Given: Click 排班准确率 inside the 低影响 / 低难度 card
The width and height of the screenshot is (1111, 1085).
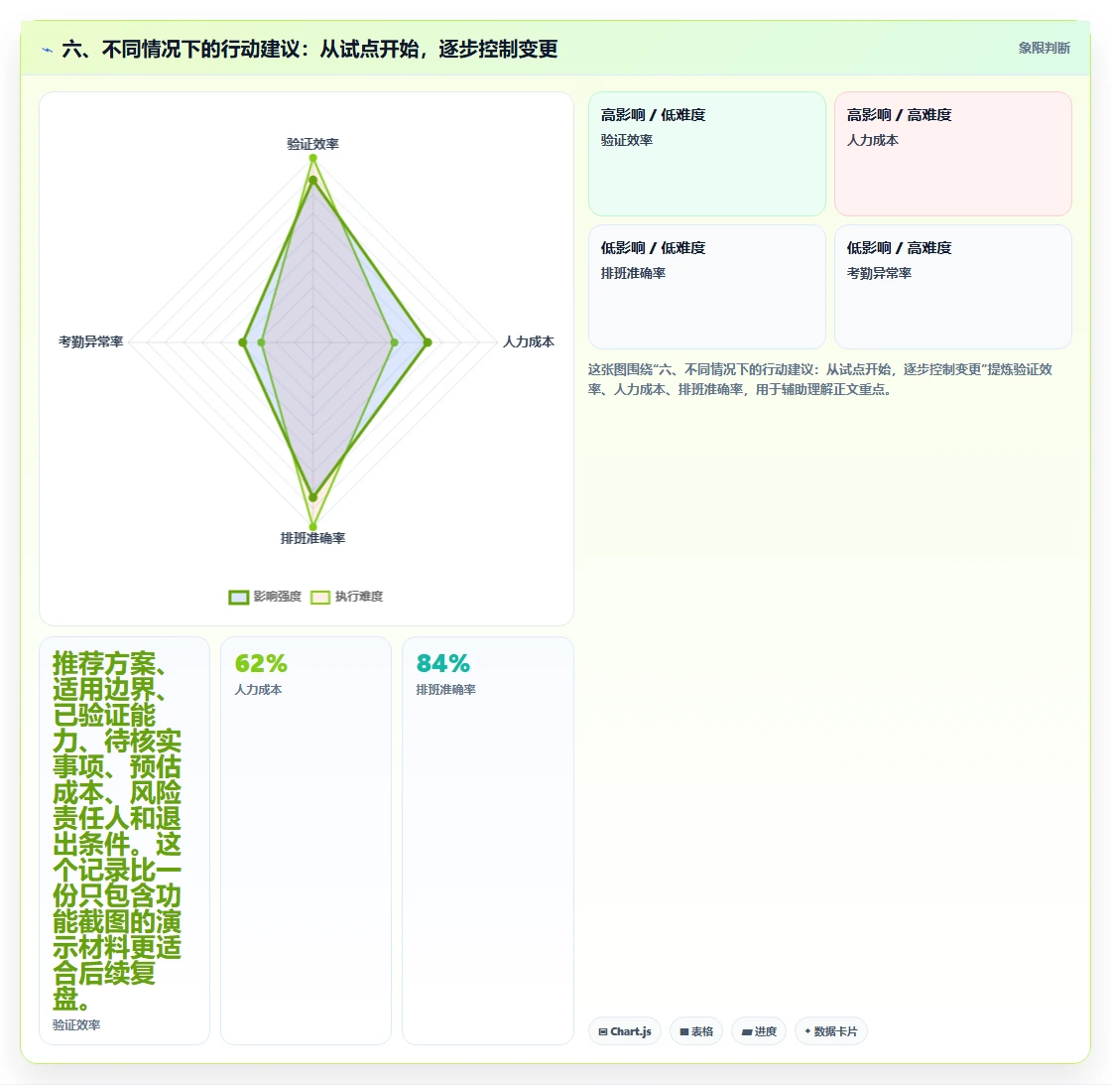Looking at the screenshot, I should [x=633, y=273].
